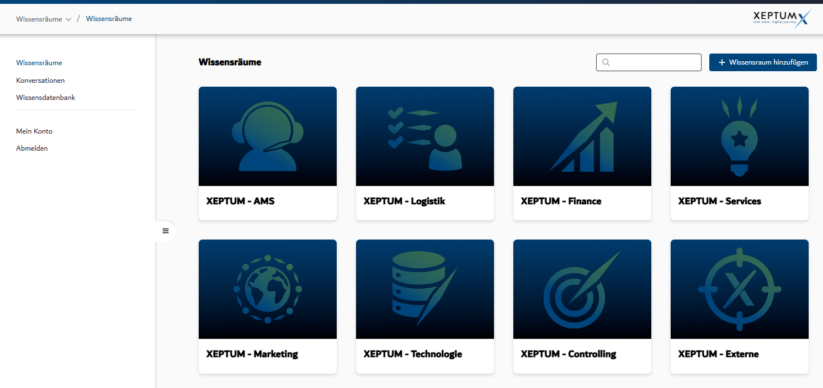
Task: Collapse sidebar with the hamburger toggle
Action: 166,231
